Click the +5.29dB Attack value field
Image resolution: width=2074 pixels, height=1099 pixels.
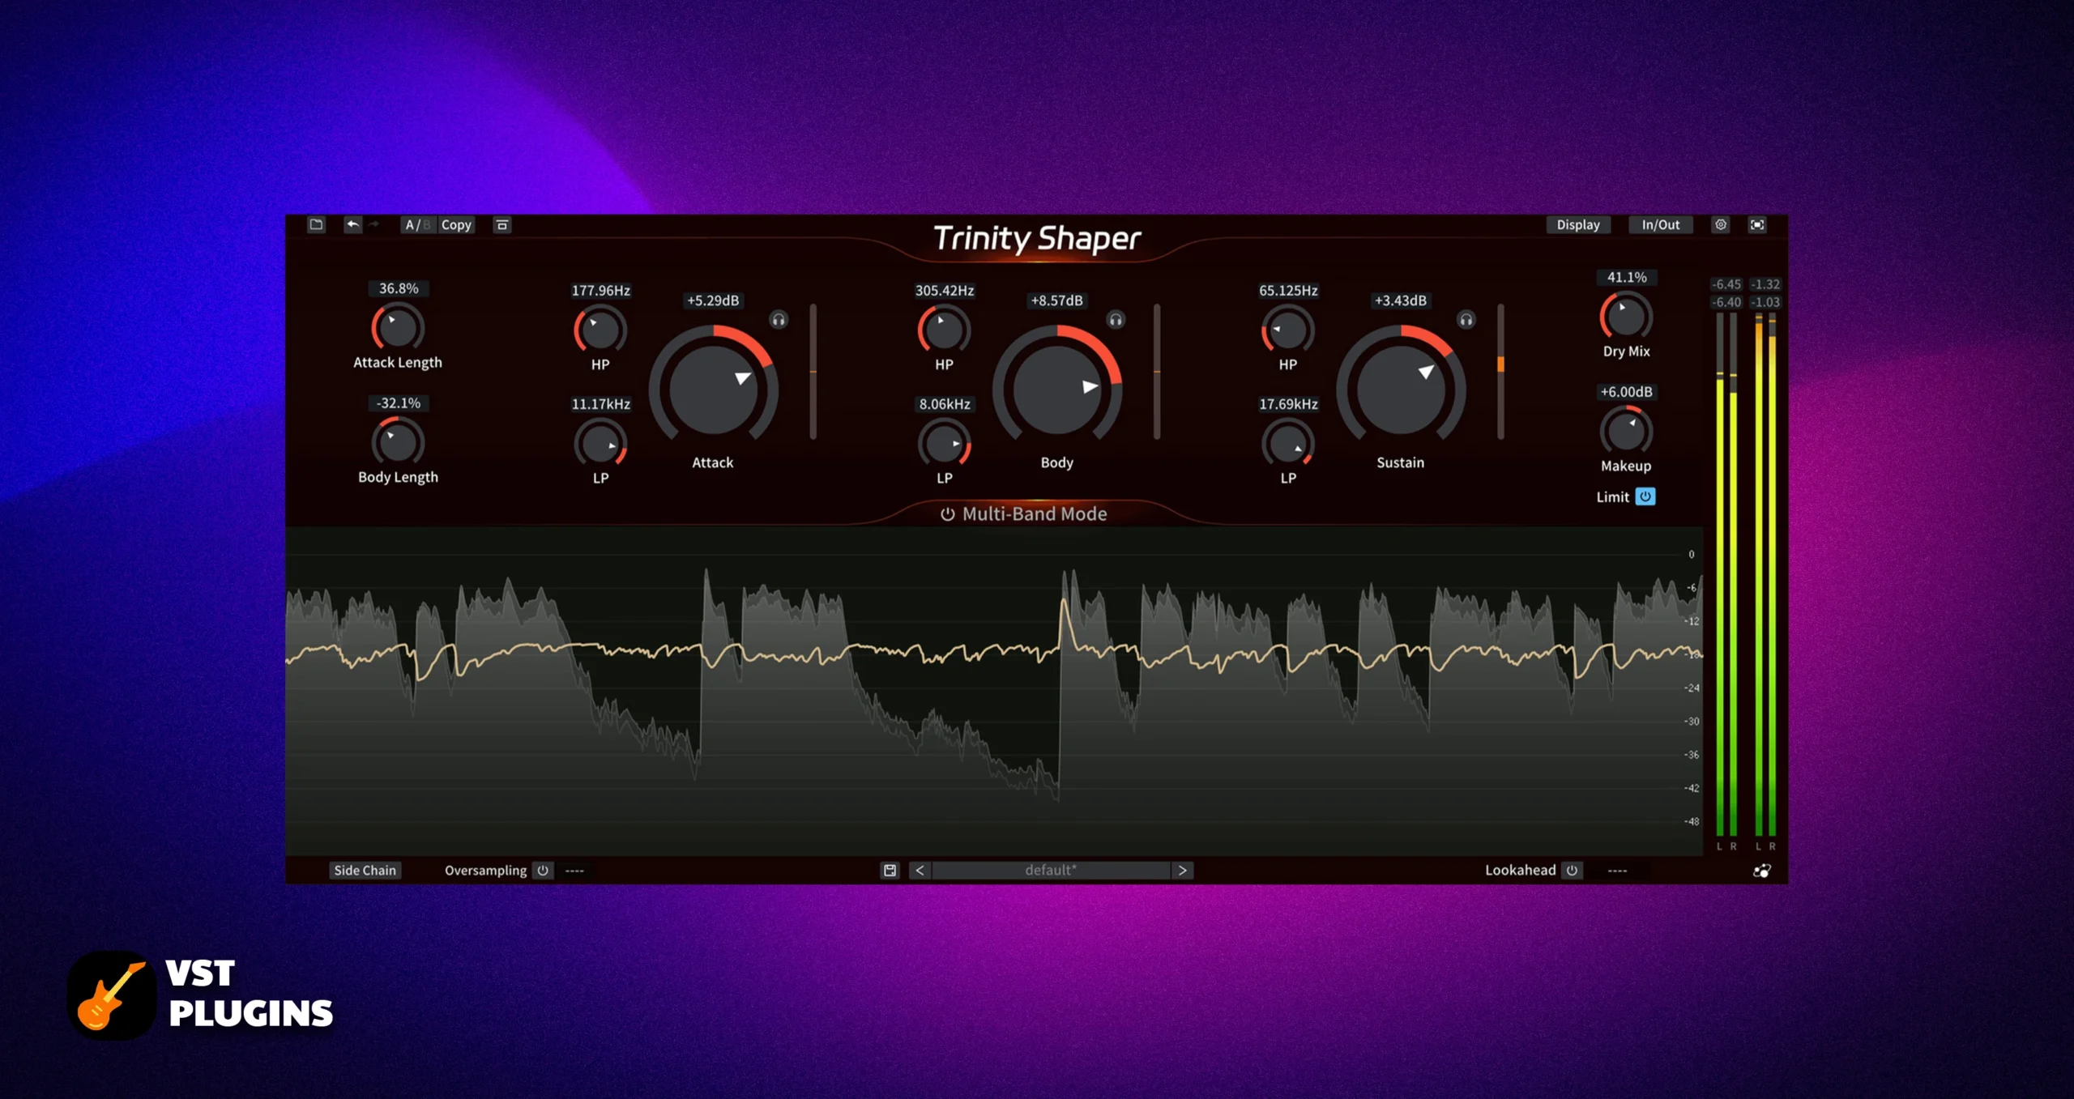713,300
